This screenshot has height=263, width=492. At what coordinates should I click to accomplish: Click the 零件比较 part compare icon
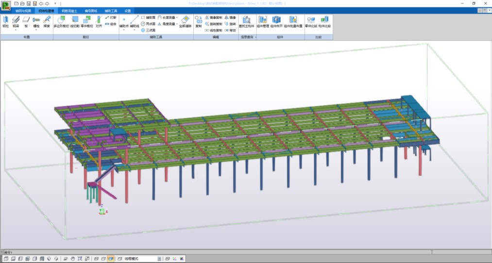tap(311, 21)
